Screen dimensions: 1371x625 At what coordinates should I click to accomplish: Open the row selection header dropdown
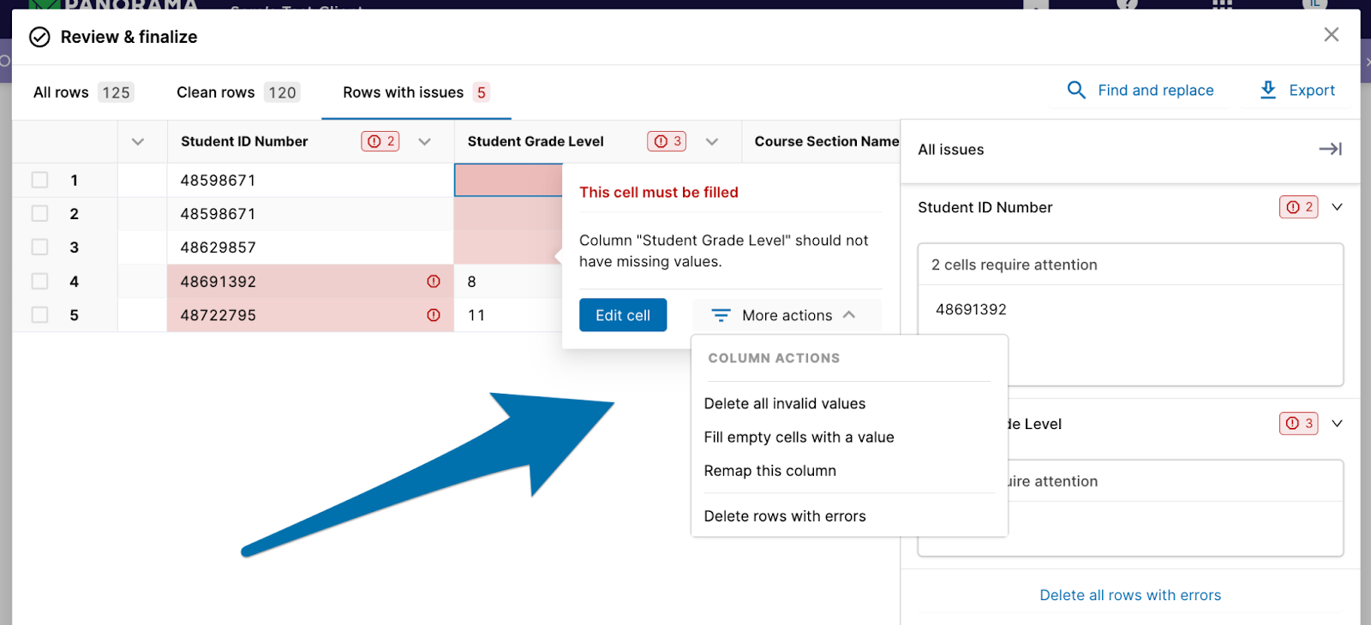pyautogui.click(x=138, y=141)
